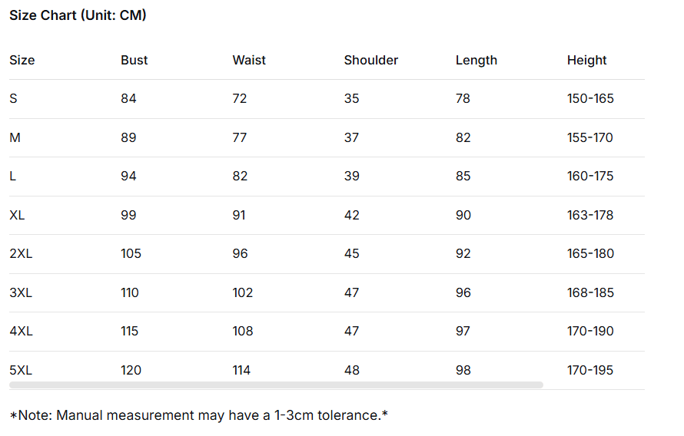The width and height of the screenshot is (684, 436).
Task: Select the 5XL height range 170-195
Action: click(590, 370)
